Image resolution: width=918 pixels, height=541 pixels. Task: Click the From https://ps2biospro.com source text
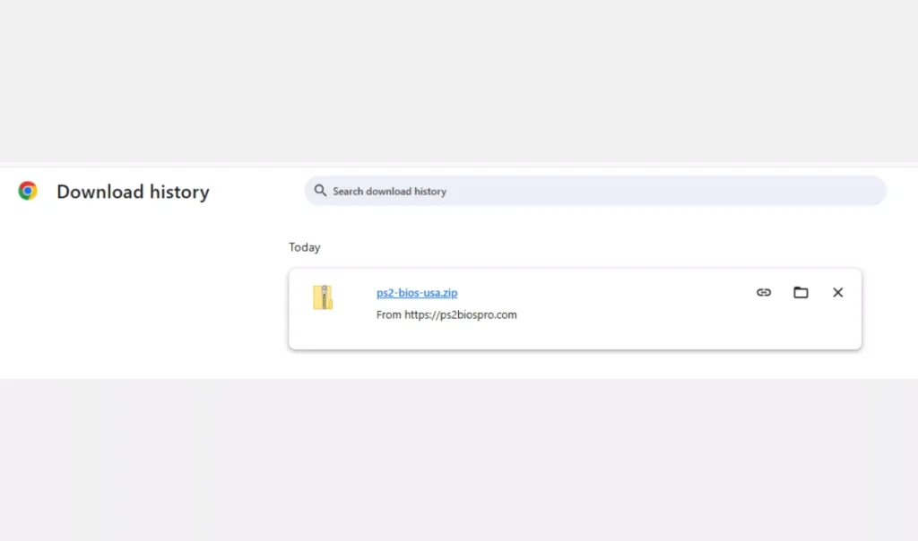click(446, 314)
